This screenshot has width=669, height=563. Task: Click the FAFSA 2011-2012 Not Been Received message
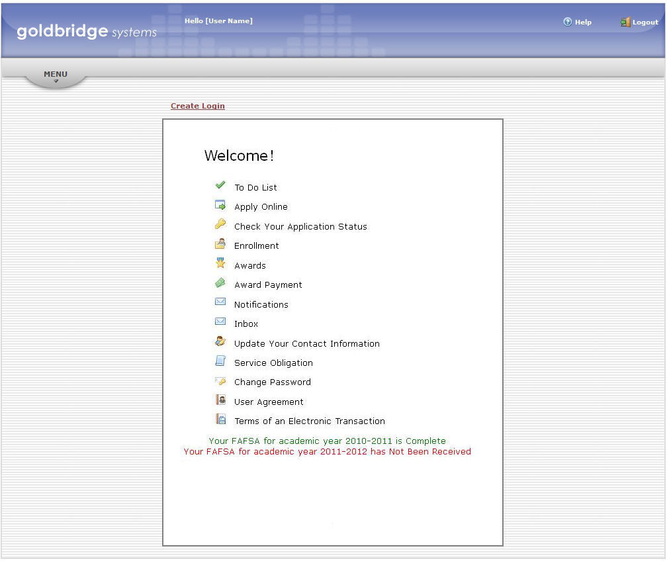coord(328,451)
